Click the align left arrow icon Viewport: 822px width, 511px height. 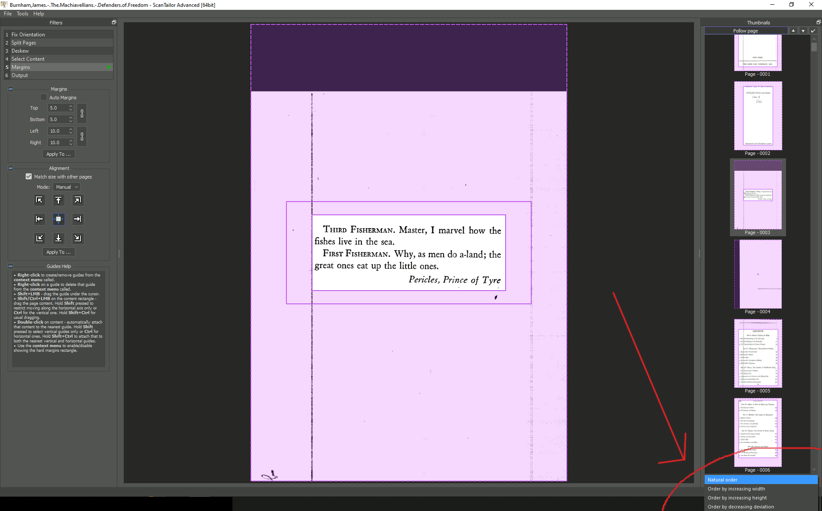point(39,219)
